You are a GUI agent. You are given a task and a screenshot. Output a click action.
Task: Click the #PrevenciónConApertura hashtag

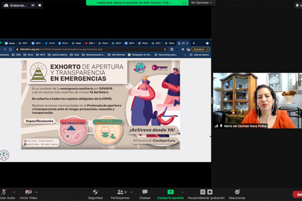coord(154,141)
